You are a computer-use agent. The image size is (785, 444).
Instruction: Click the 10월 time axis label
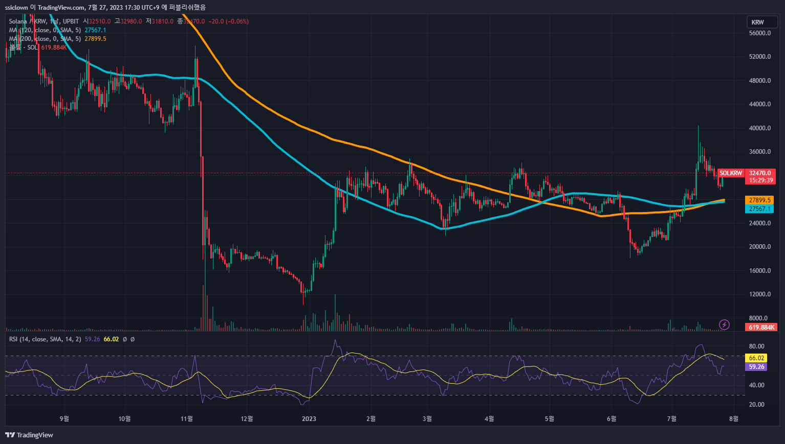(x=124, y=419)
